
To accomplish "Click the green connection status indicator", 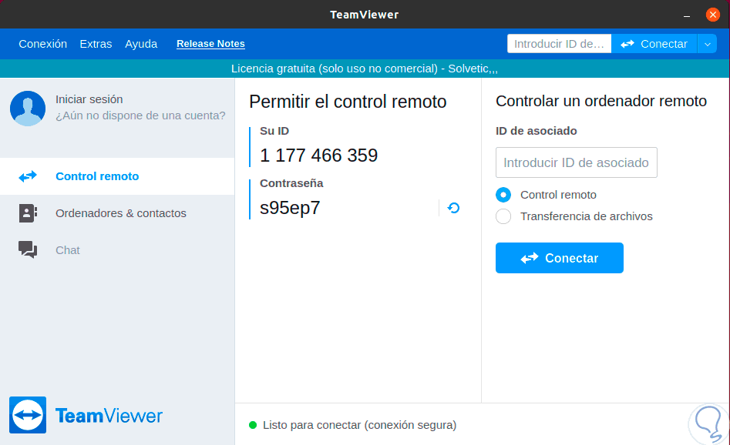I will (253, 425).
